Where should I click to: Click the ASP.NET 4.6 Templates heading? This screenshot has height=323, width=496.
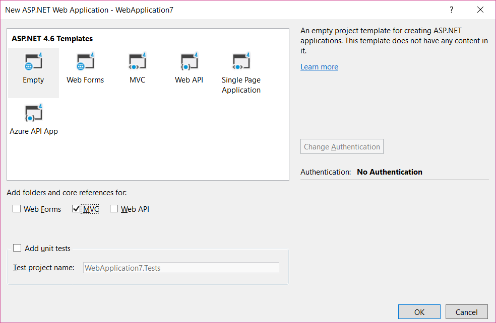click(x=52, y=39)
